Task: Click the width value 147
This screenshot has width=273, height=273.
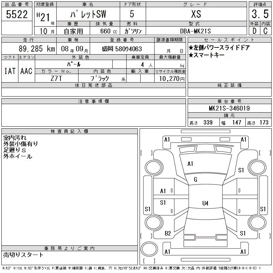Action: click(236, 123)
